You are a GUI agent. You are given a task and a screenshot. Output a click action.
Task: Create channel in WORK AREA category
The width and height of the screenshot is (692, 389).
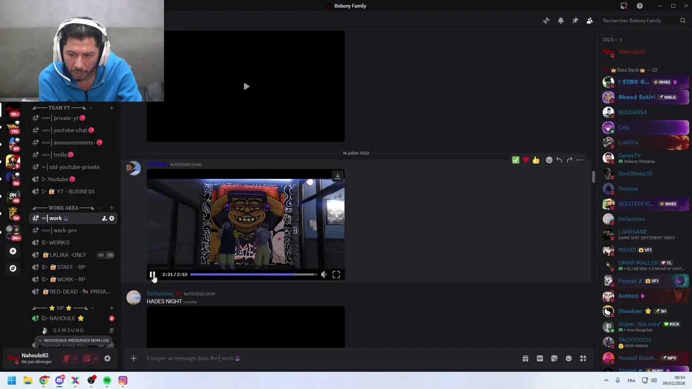(111, 207)
